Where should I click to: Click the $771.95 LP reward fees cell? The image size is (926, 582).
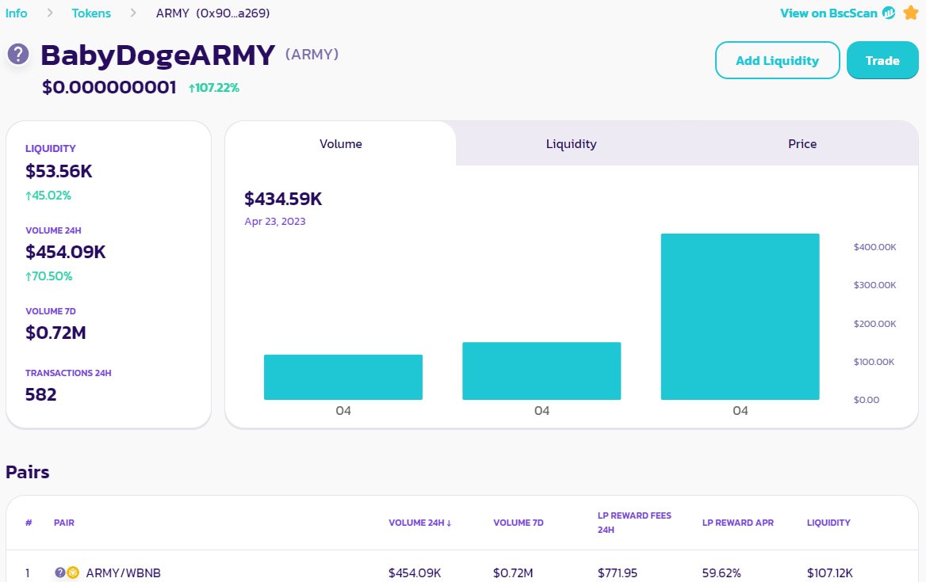pyautogui.click(x=617, y=572)
